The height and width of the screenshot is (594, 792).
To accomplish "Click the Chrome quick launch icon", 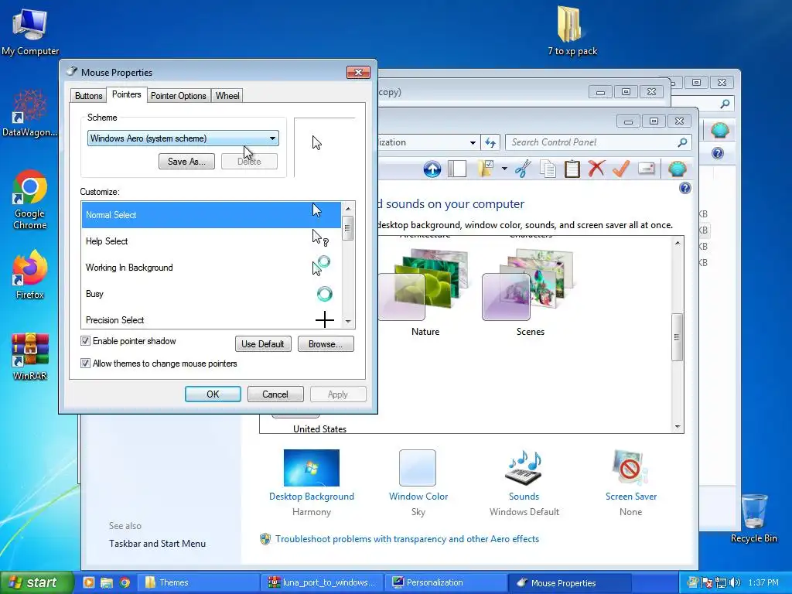I will coord(125,582).
